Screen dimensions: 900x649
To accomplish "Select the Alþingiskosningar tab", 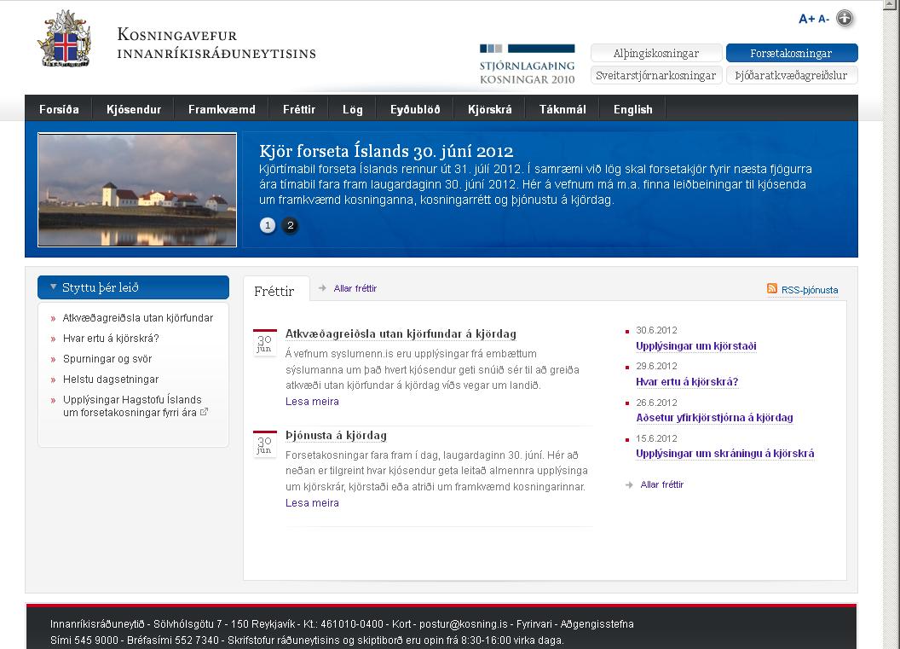I will click(x=656, y=54).
